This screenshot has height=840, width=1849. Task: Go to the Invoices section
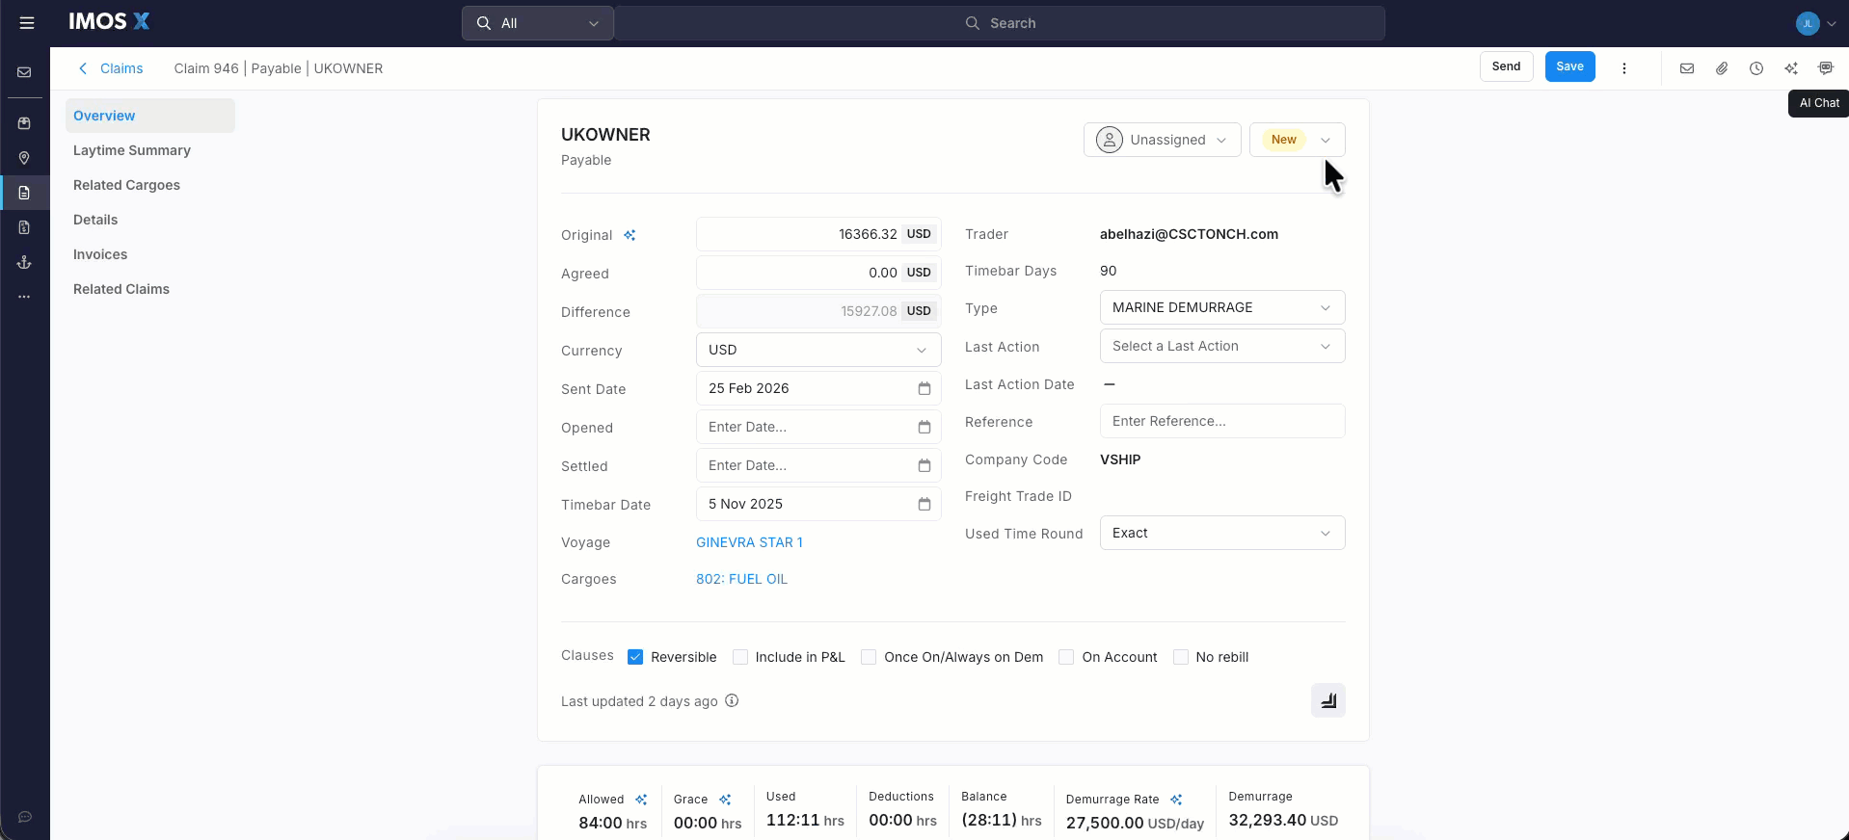[100, 254]
